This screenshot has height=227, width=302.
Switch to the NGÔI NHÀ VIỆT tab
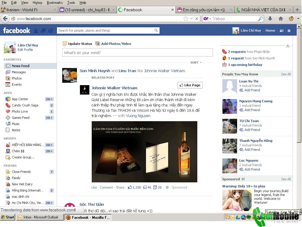[263, 10]
